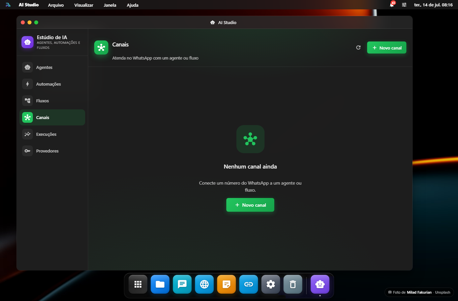Select the Canais sidebar item
Screen dimensions: 458x301
[52, 117]
